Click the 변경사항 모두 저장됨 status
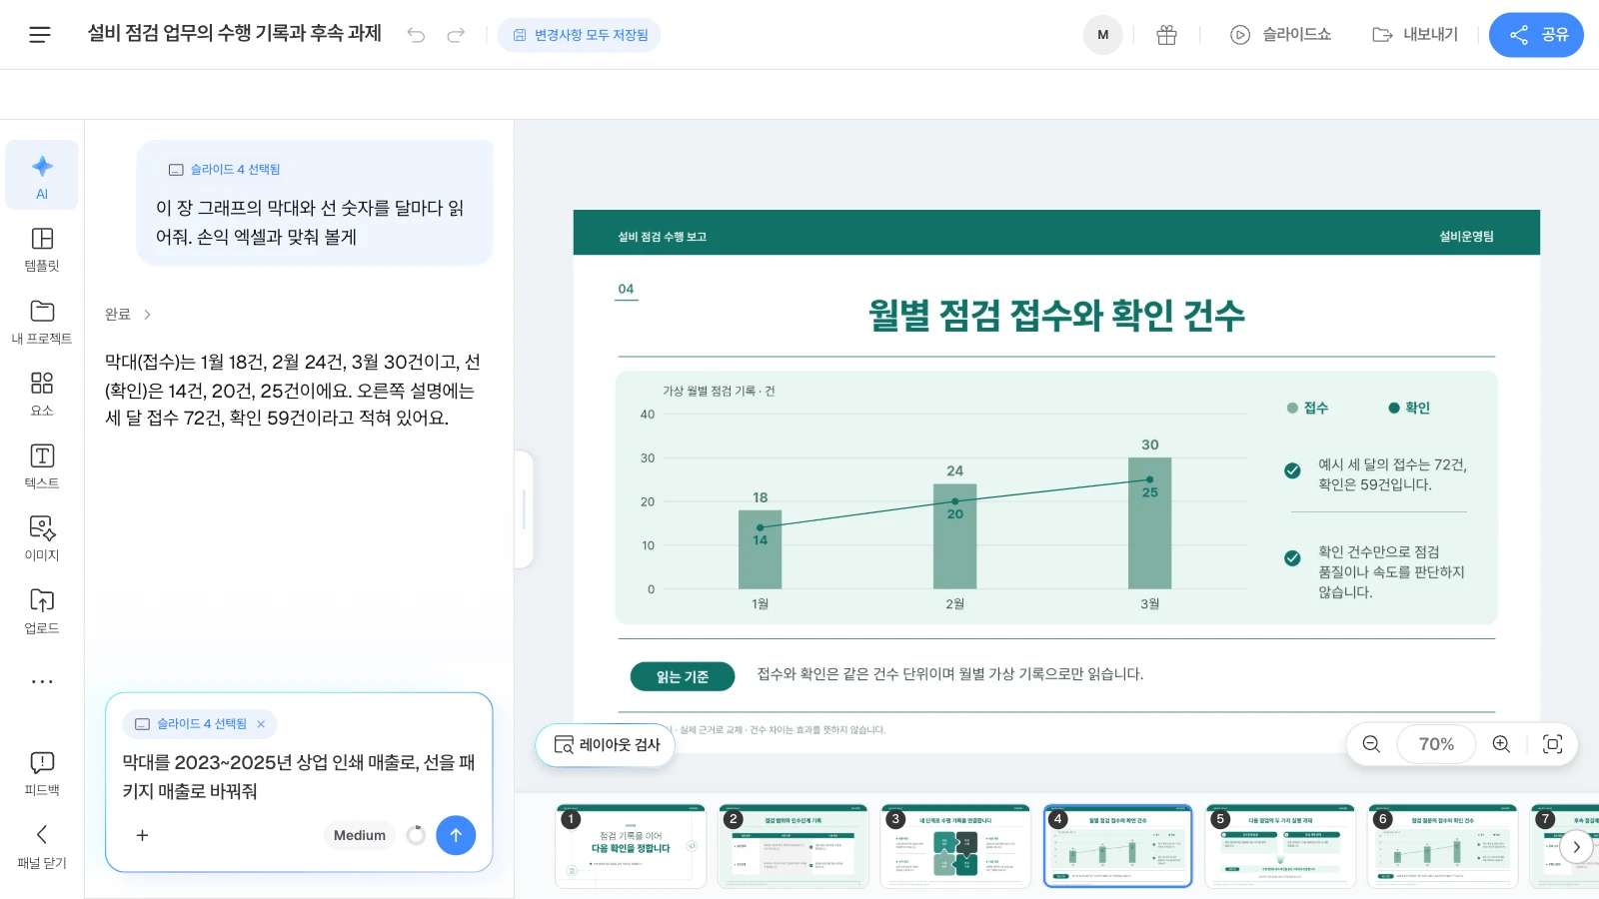The image size is (1599, 899). pos(580,35)
